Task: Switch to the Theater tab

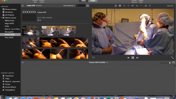Action: (93, 1)
